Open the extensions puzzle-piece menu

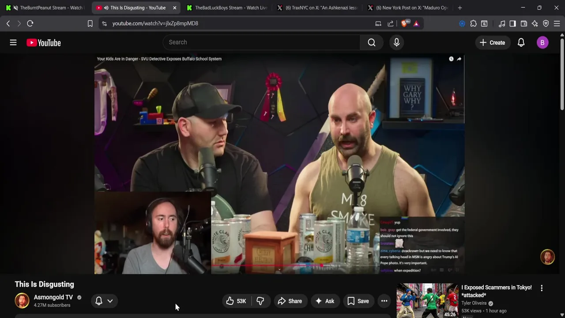pos(473,23)
